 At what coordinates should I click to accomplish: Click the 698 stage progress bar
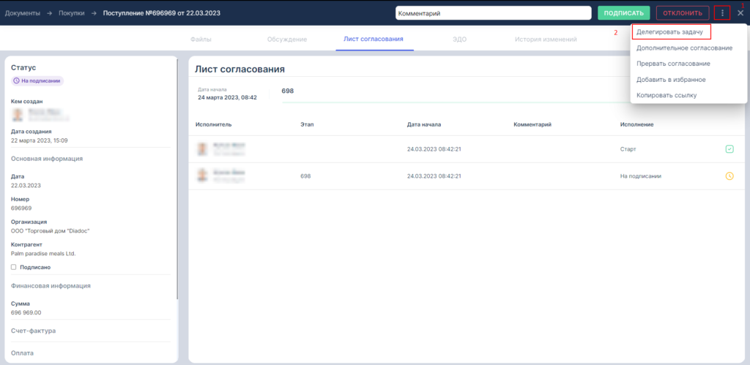click(454, 102)
